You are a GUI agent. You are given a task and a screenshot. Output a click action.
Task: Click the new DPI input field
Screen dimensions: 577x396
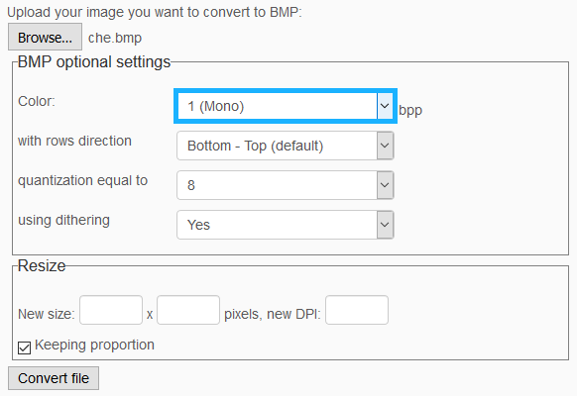[x=357, y=310]
